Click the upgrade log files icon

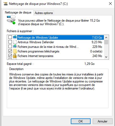[x=15, y=46]
